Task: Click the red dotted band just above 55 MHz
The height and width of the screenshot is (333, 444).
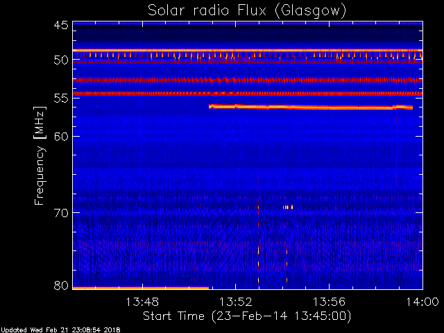Action: [x=248, y=94]
